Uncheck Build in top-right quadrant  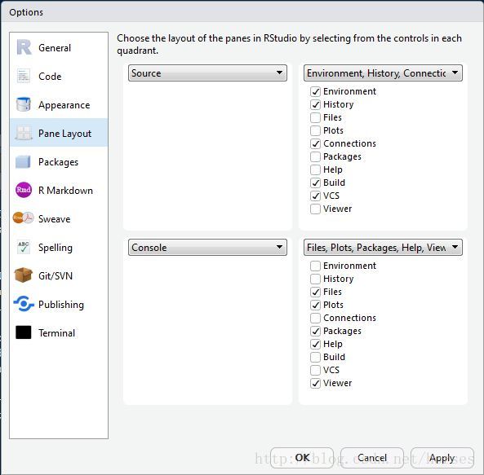[315, 183]
